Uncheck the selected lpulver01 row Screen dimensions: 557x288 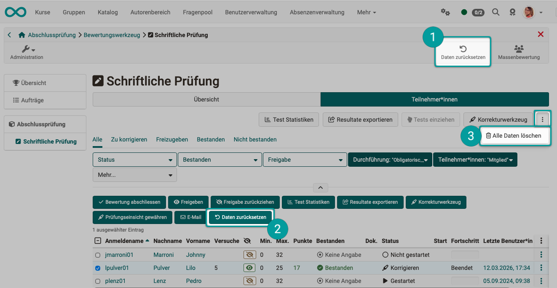[x=97, y=268]
